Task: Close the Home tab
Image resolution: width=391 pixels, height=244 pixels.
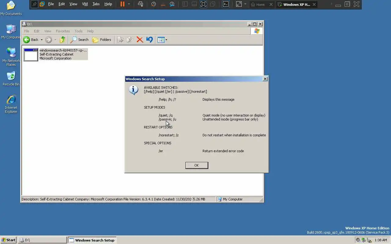Action: [271, 5]
